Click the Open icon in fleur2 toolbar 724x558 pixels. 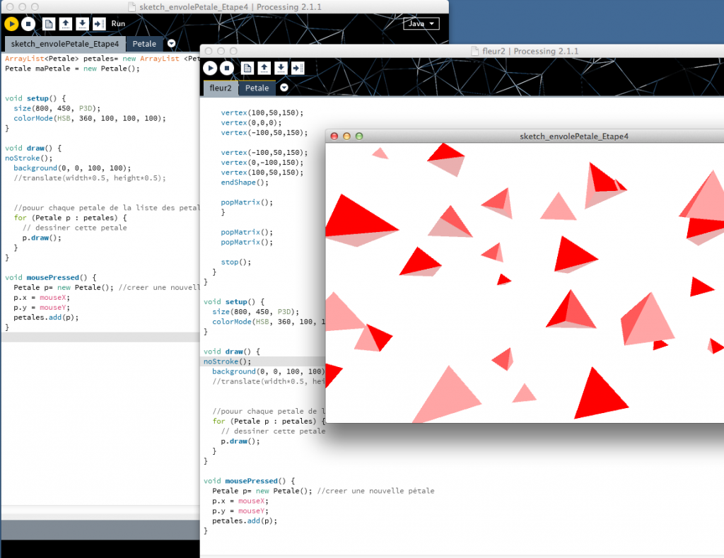point(264,68)
